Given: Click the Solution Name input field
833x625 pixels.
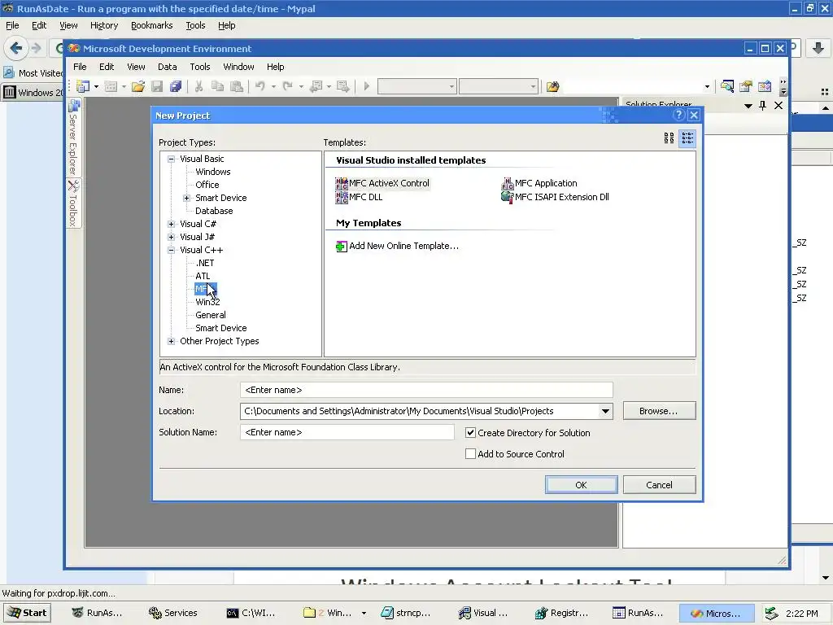Looking at the screenshot, I should (x=347, y=432).
